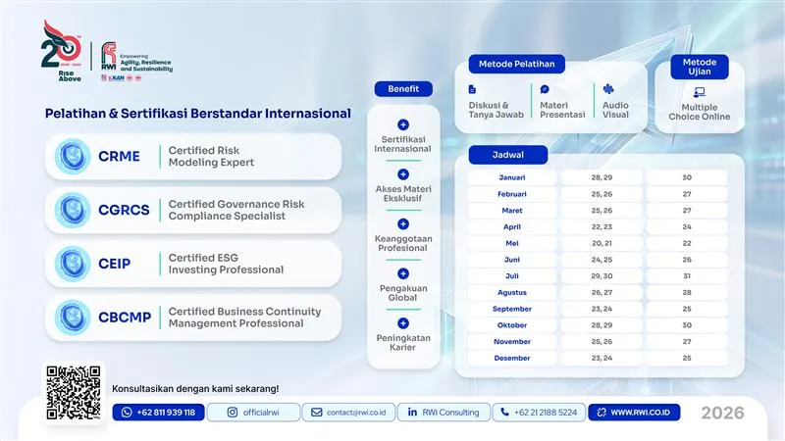785x441 pixels.
Task: Expand the plus above Peningkatan Karier
Action: pos(402,323)
